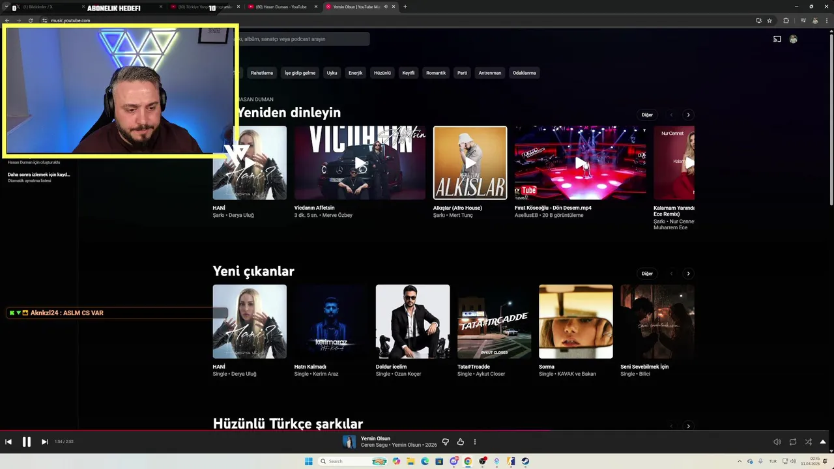Click Diğer next to Yeni çıkanlar
Screen dimensions: 834x469
click(647, 274)
